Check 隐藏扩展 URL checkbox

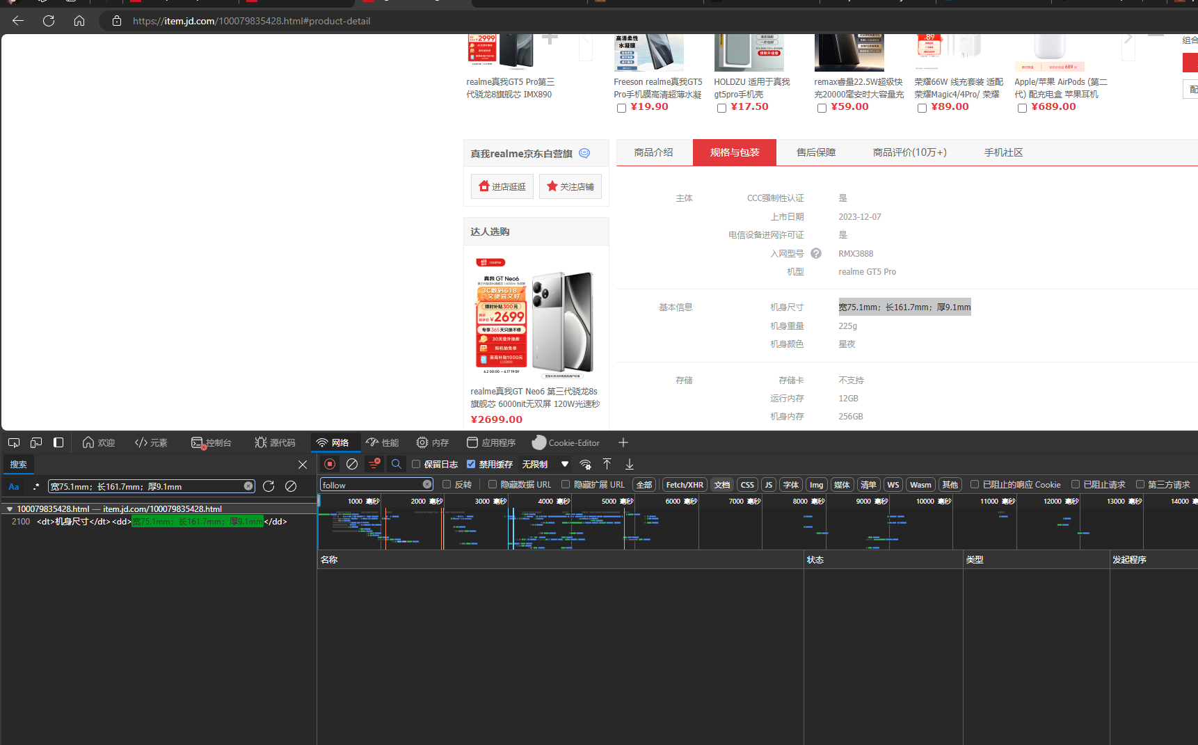(566, 484)
